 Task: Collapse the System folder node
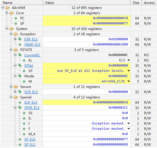point(7,29)
